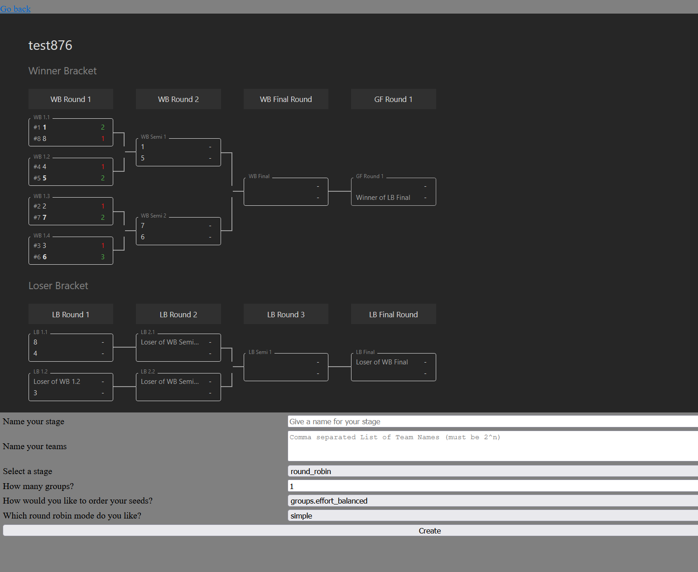698x572 pixels.
Task: Open match WB 1.1 between seeds 1 and 8
Action: point(70,132)
